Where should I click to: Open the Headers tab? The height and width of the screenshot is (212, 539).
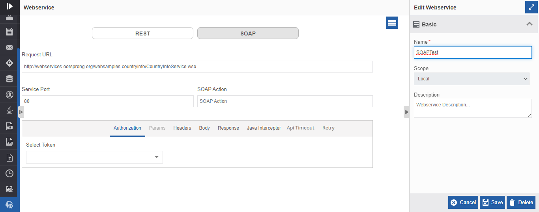click(x=182, y=128)
